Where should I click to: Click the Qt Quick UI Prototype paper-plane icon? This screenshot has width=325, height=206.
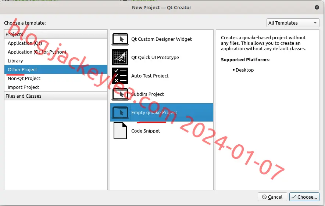point(120,57)
